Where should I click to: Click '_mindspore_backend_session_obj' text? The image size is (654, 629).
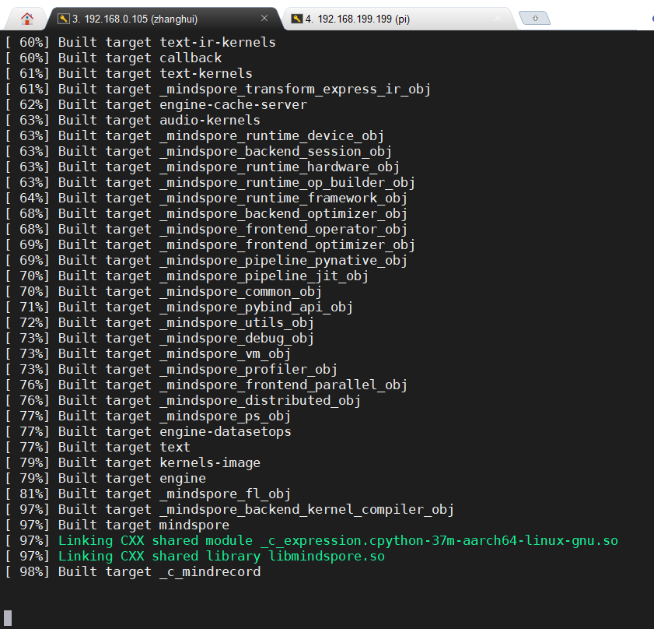275,151
